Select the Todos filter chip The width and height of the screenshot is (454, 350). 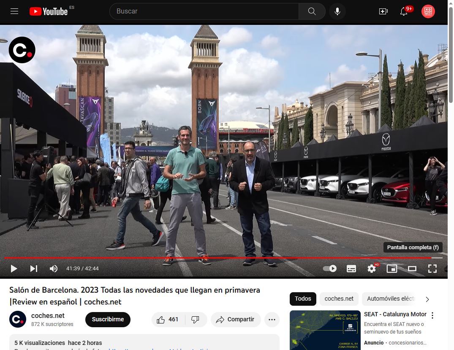(303, 299)
